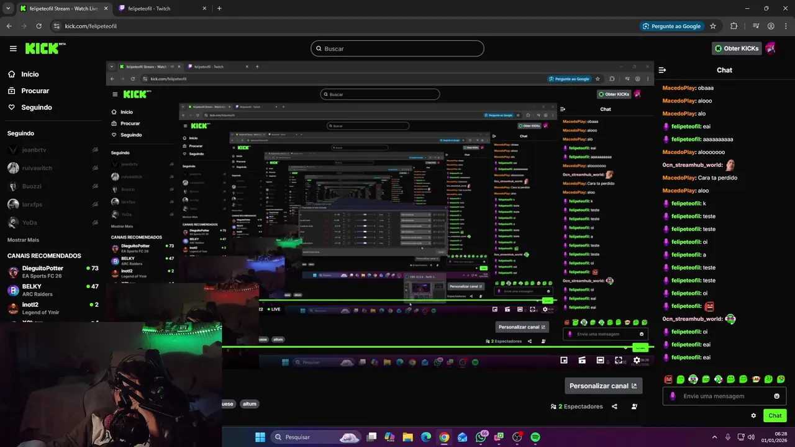Screen dimensions: 795x447
Task: Enable picture-in-picture mini player
Action: pos(564,360)
